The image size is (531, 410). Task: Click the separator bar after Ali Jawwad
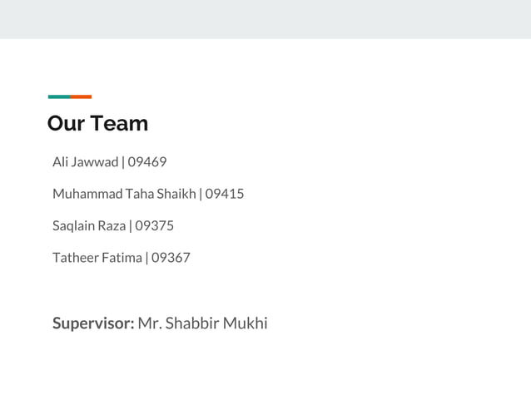pos(123,162)
